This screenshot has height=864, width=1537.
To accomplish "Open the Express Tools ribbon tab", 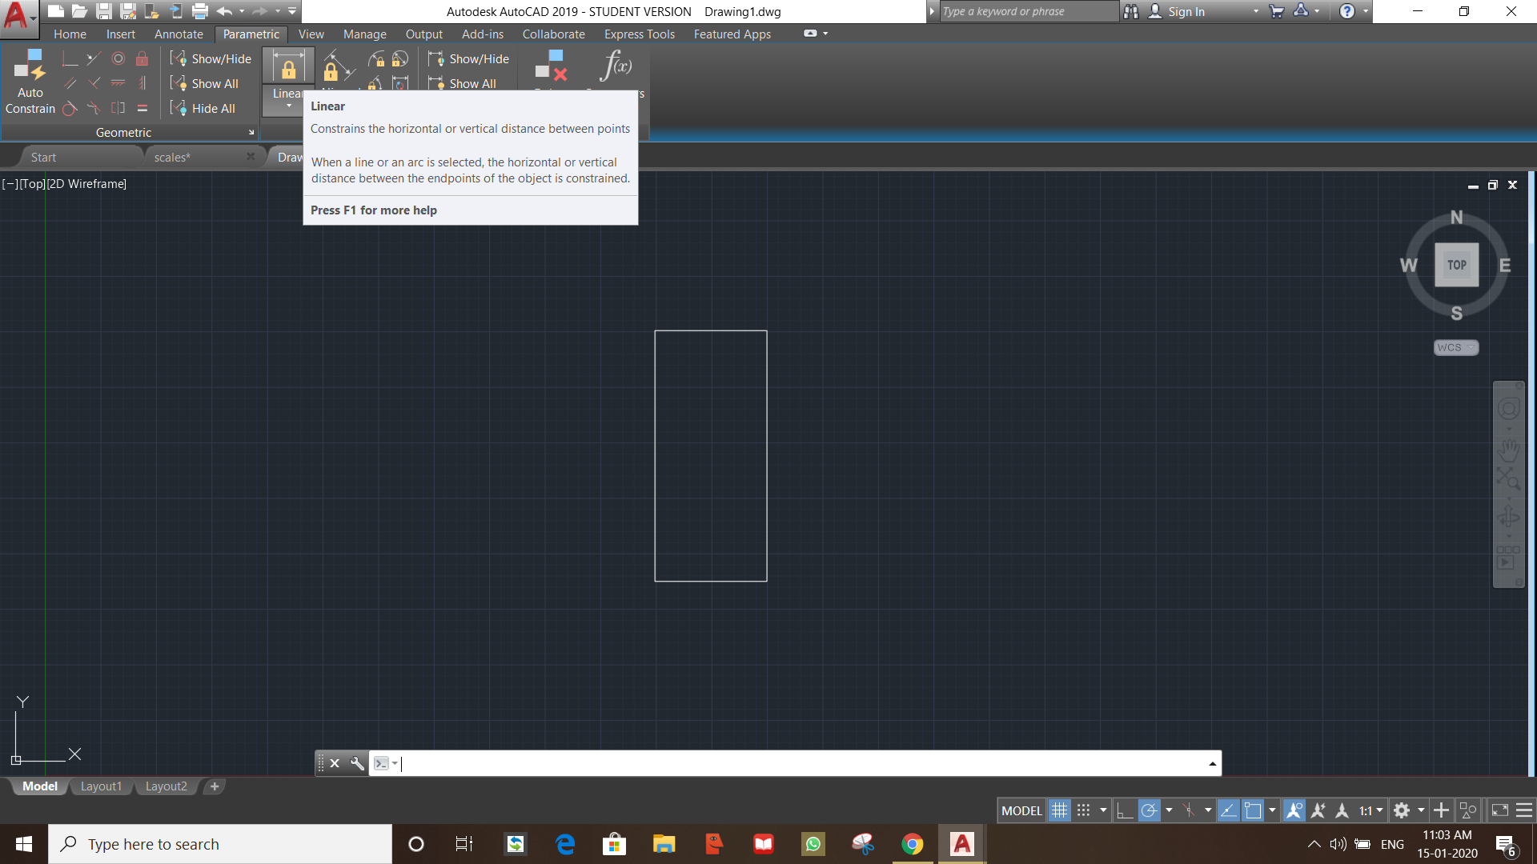I will pos(639,34).
